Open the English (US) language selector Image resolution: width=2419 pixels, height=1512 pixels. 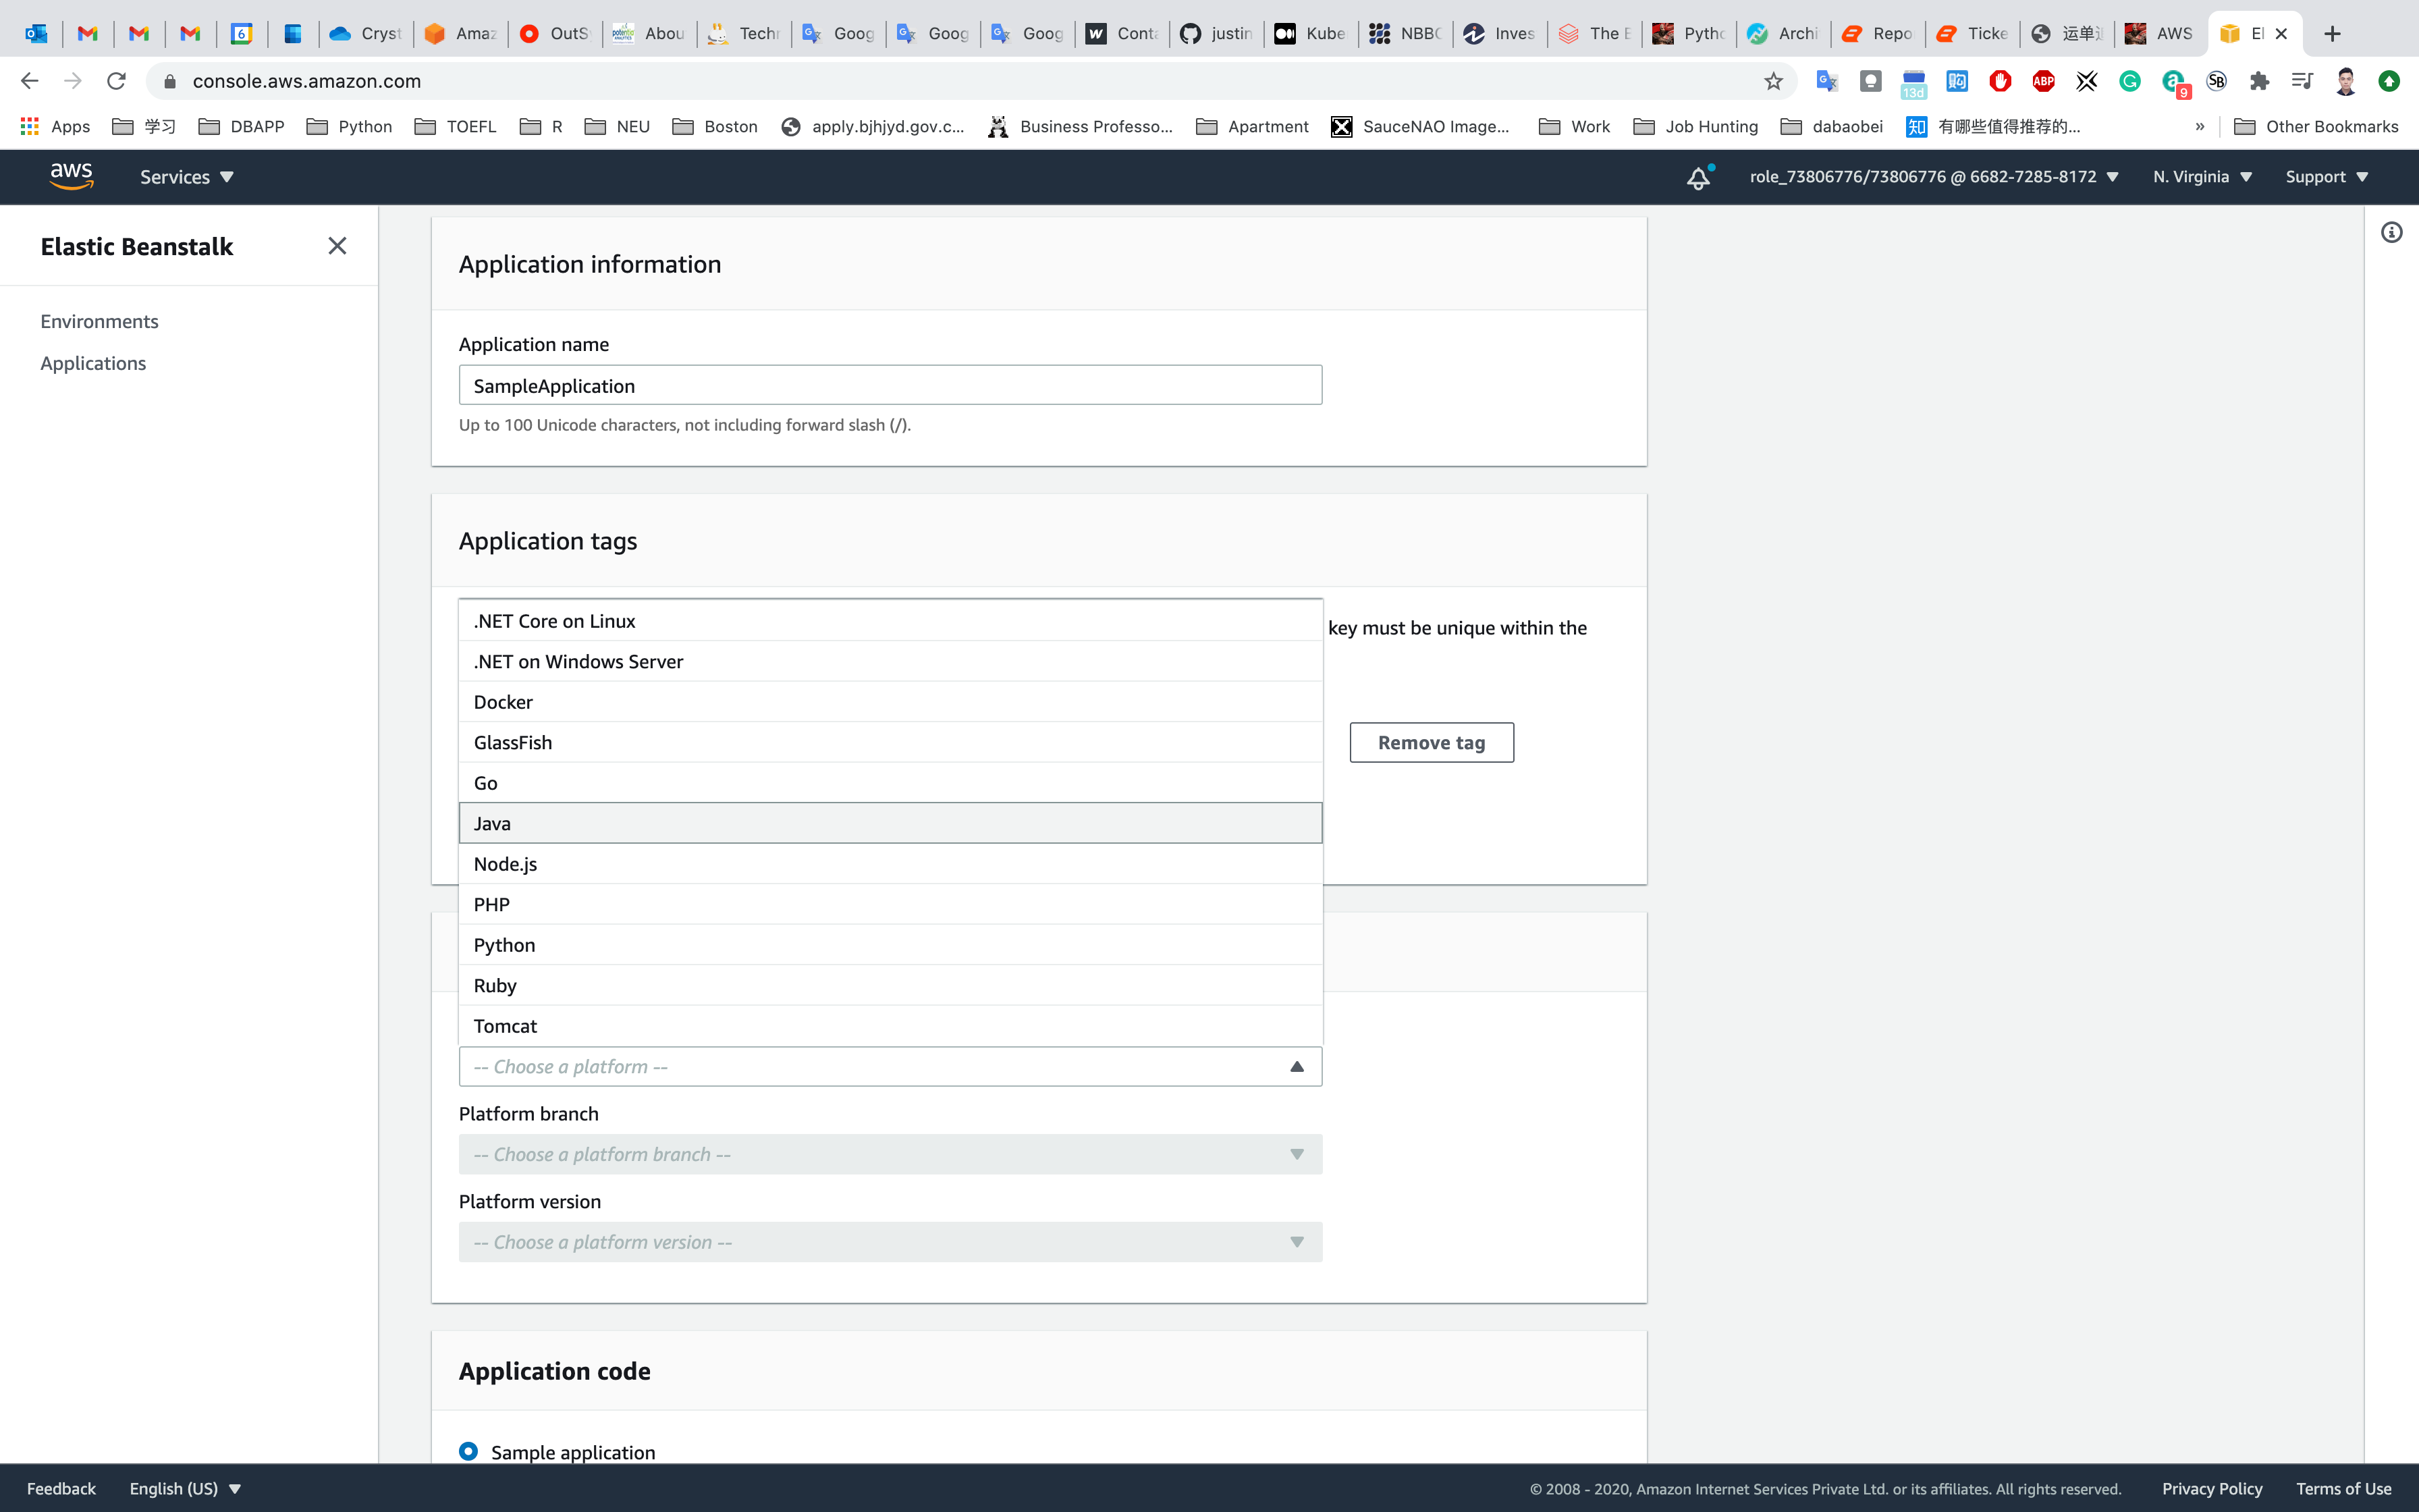point(185,1488)
